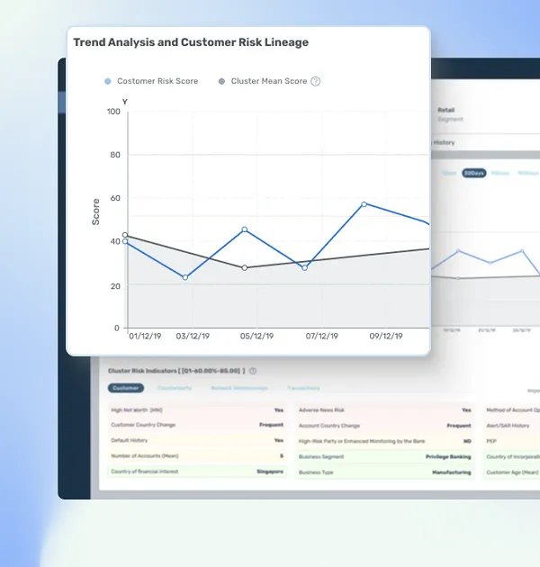Image resolution: width=540 pixels, height=567 pixels.
Task: Click the blue data point near 07/12/19
Action: click(304, 268)
